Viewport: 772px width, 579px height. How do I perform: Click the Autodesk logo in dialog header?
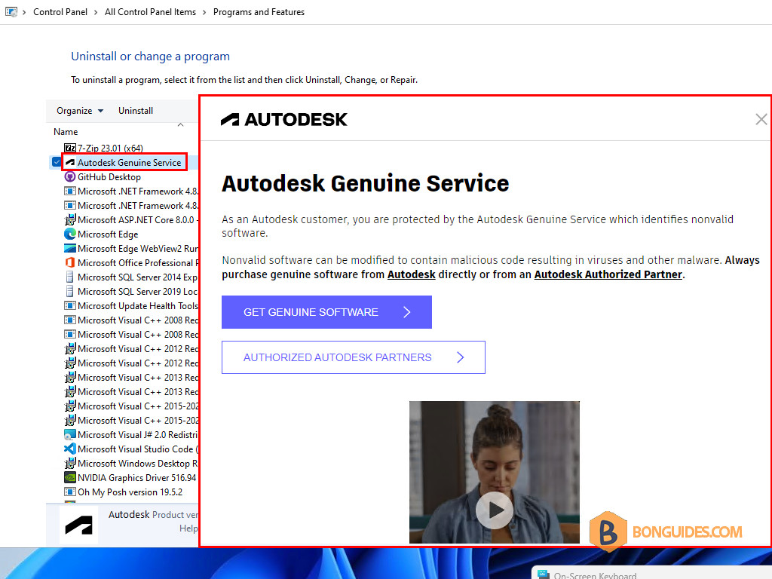tap(283, 119)
